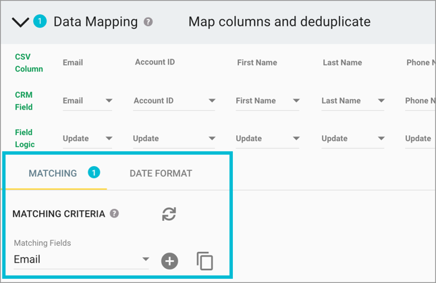Select the First Name CSV column header
Viewport: 436px width, 283px height.
(257, 63)
